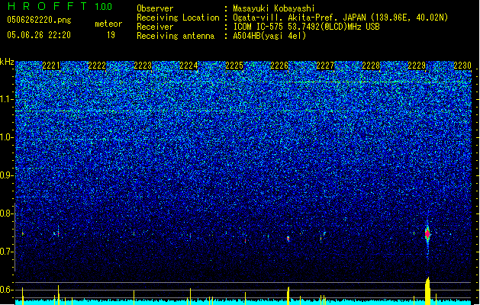Click time marker 2229
The image size is (480, 305).
tap(417, 66)
